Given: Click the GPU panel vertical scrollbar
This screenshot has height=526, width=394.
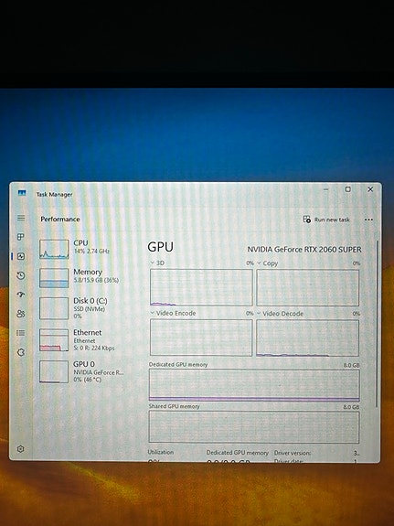Looking at the screenshot, I should pos(377,324).
